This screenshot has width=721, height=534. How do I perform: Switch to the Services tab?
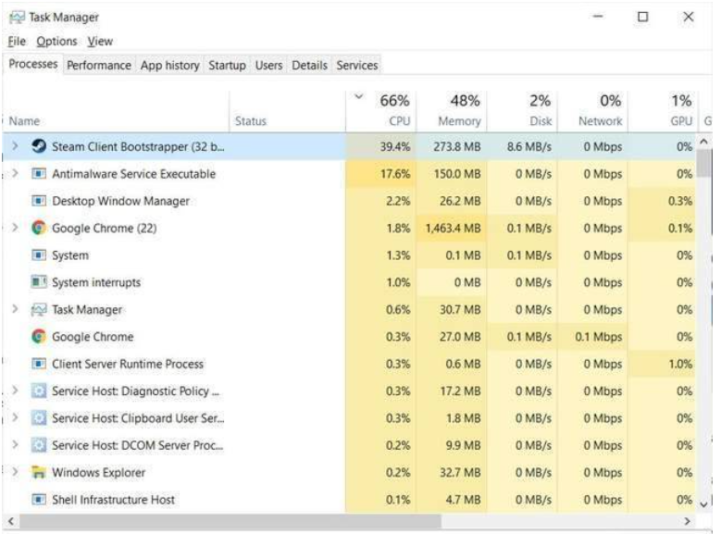pos(357,66)
